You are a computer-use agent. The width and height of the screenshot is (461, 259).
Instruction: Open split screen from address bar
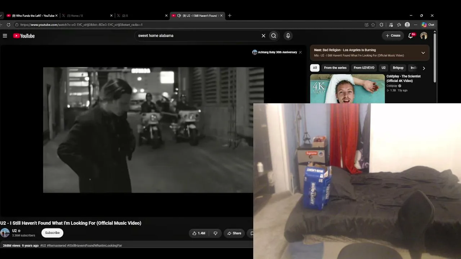366,25
